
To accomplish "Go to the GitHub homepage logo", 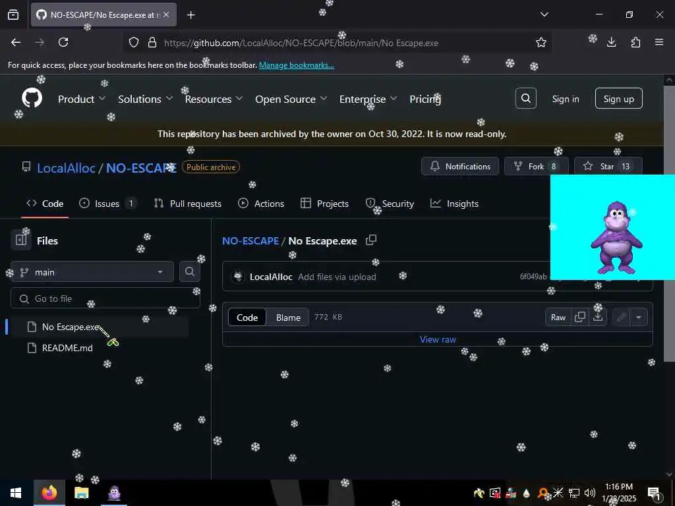I will [x=32, y=99].
